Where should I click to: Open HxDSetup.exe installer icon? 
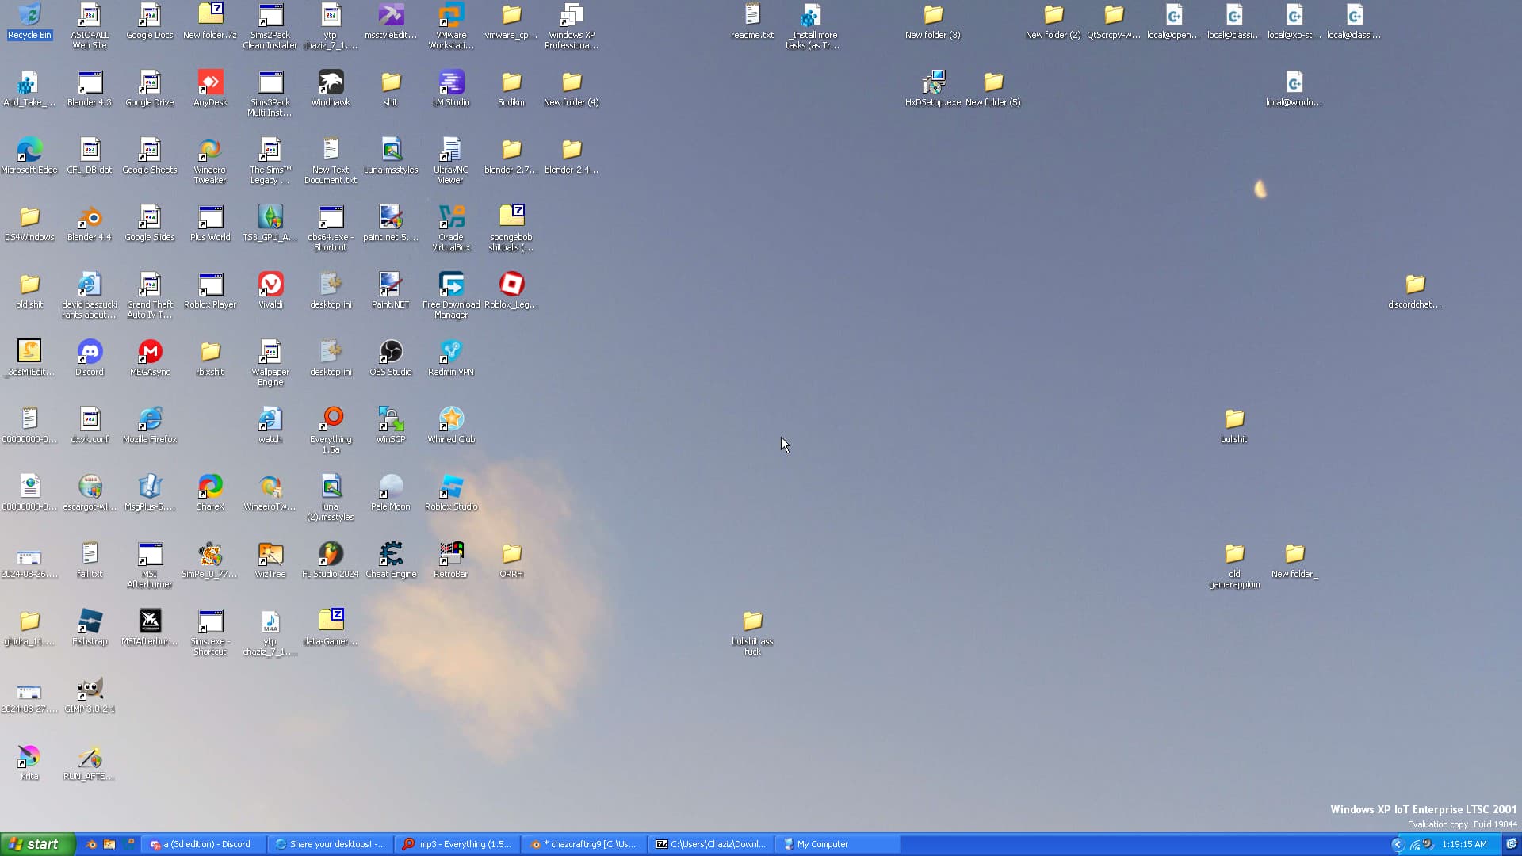[933, 89]
